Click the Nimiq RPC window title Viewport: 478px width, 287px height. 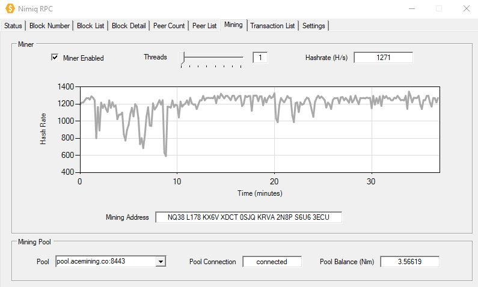(35, 9)
